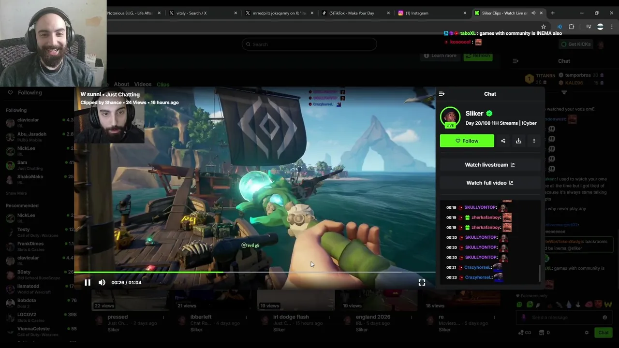Screen dimensions: 619x348
Task: Open the "pressed" clip card
Action: pyautogui.click(x=130, y=312)
